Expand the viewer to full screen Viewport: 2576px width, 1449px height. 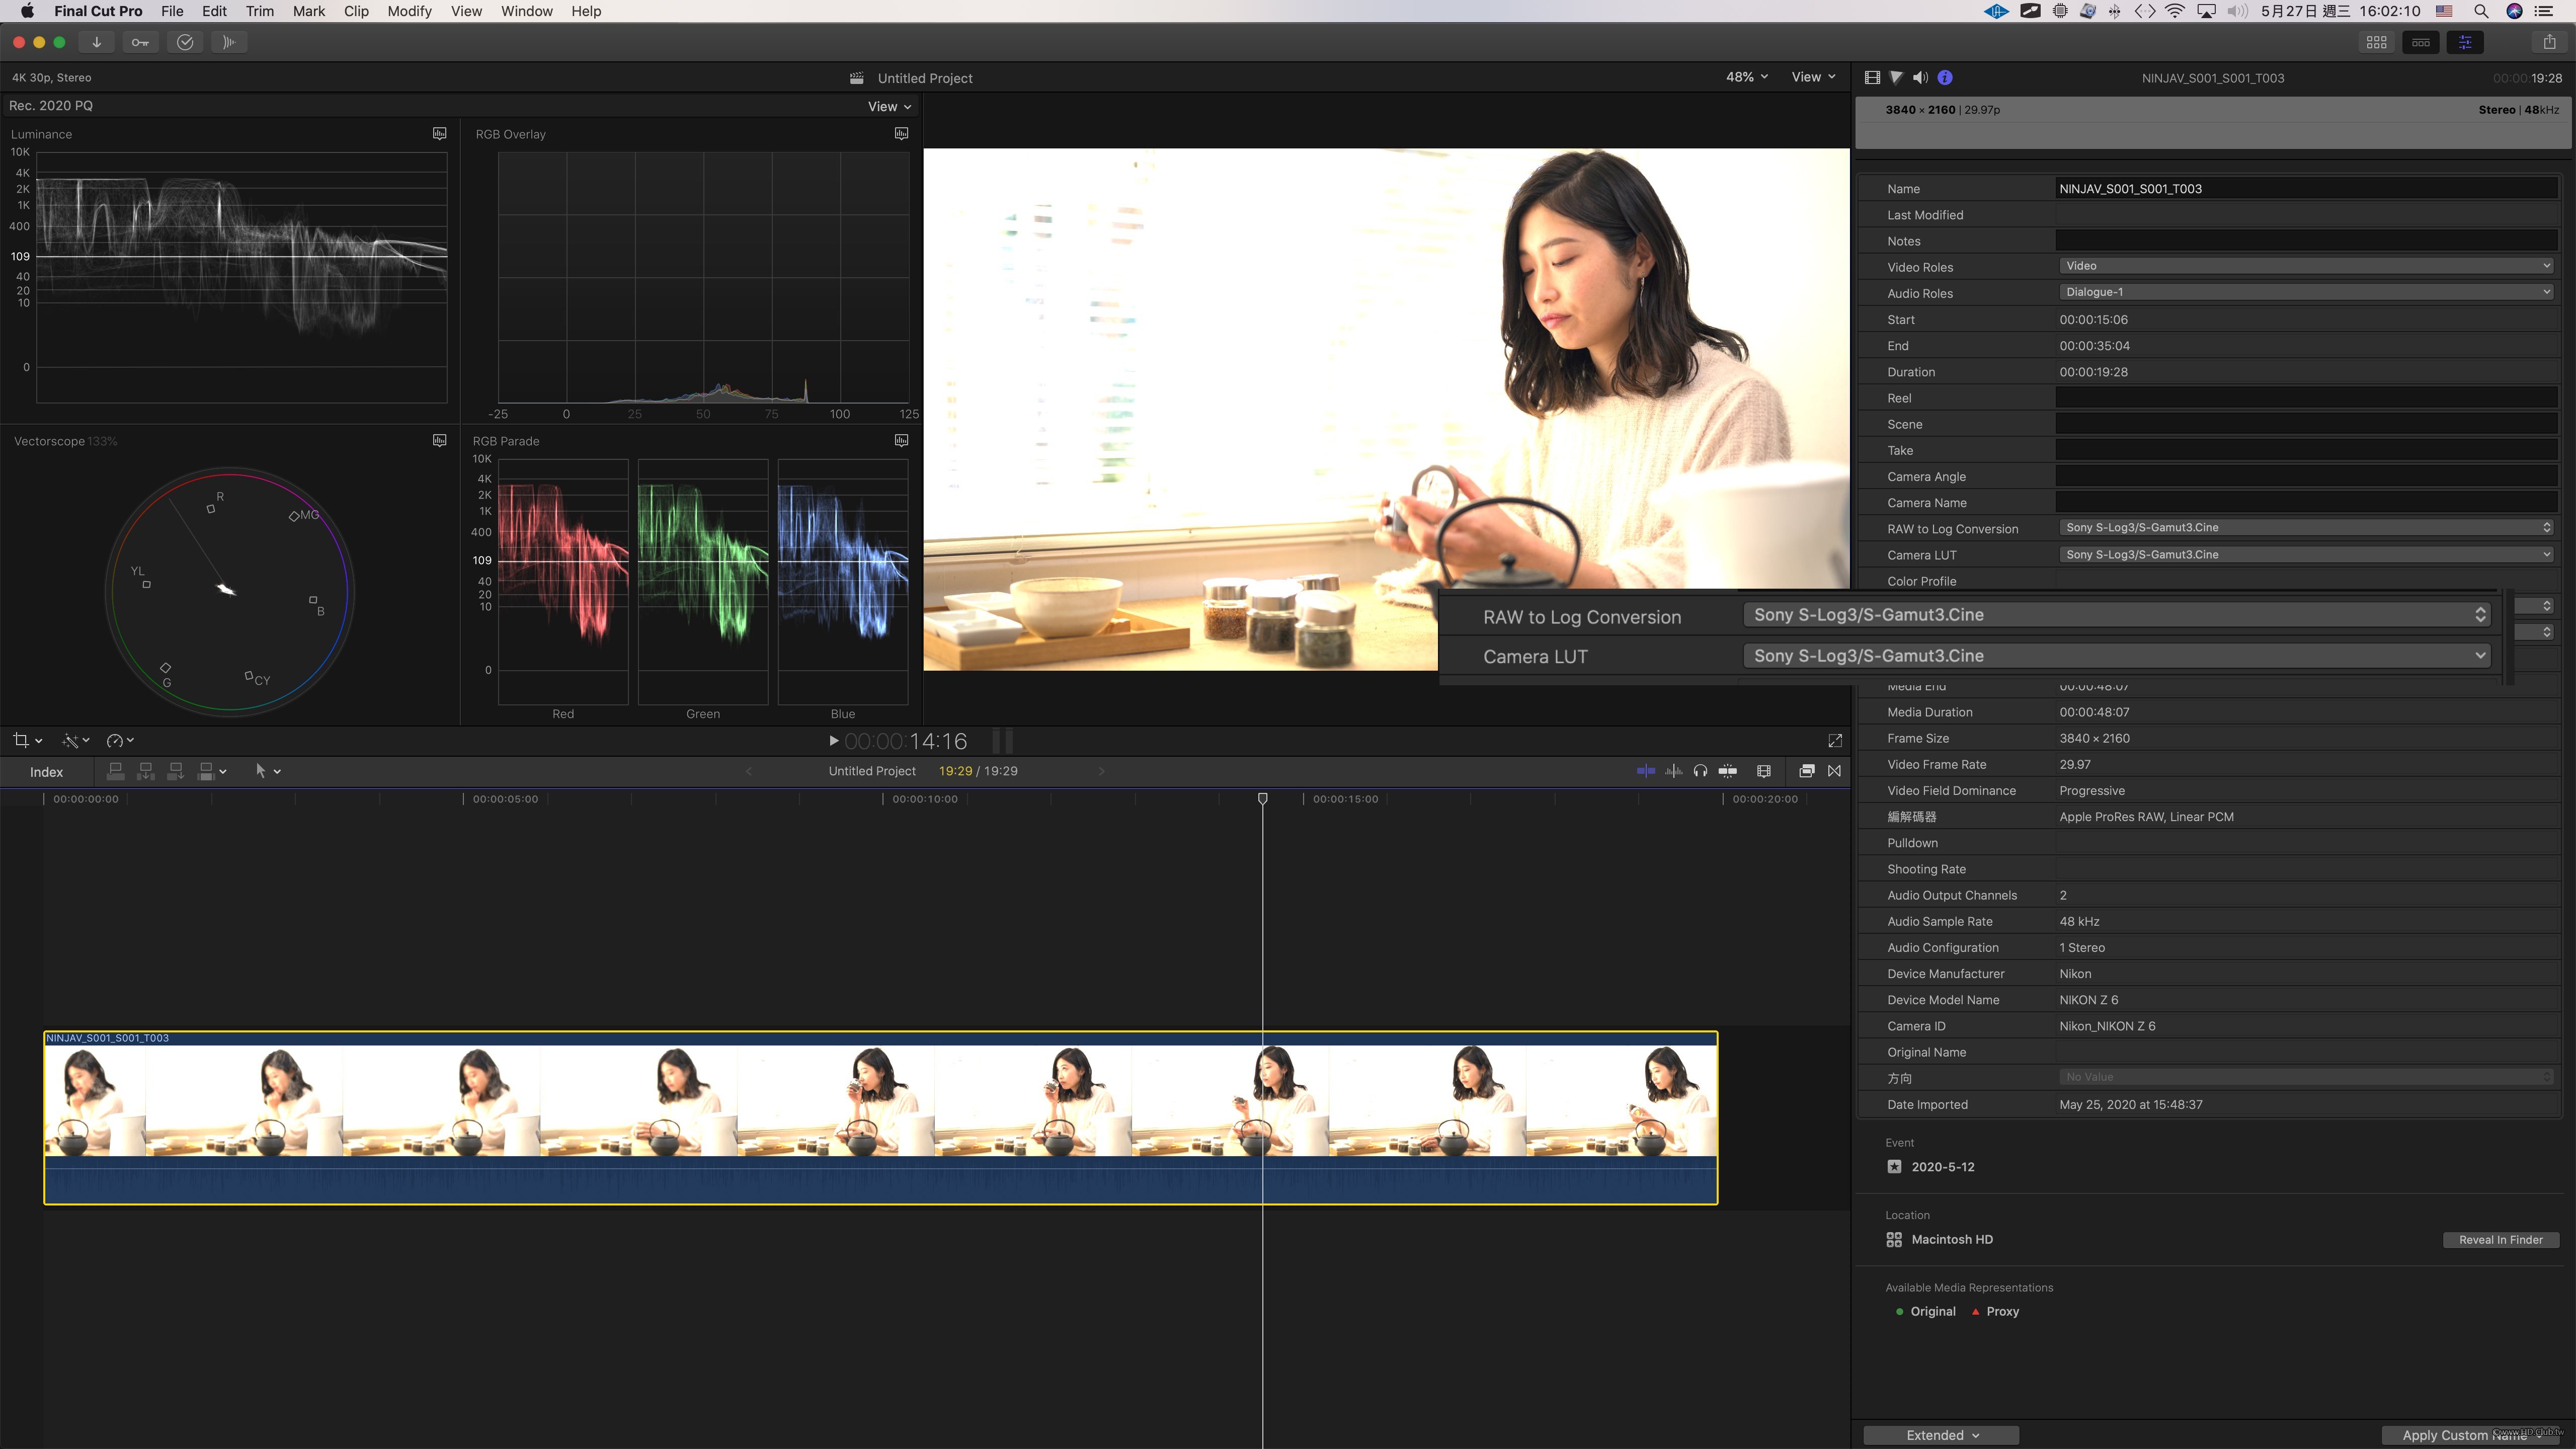(1834, 741)
